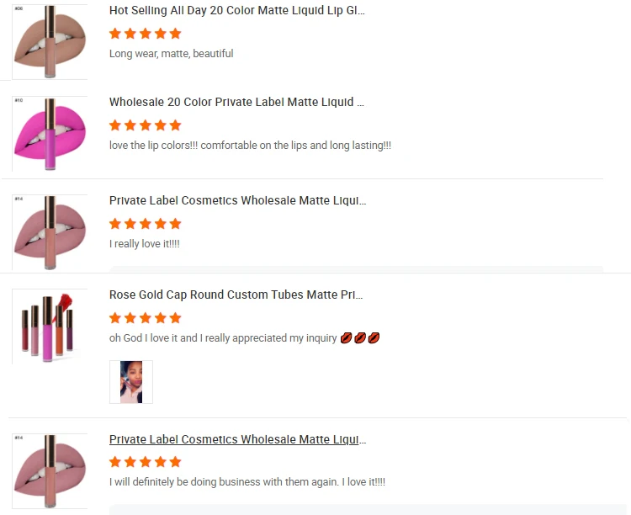This screenshot has height=515, width=631.
Task: Click 'I will definitely be doing business' review text
Action: [247, 482]
